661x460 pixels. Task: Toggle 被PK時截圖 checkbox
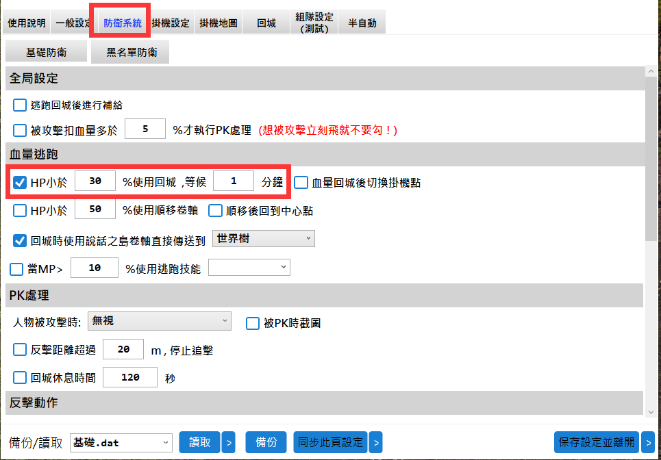[252, 323]
